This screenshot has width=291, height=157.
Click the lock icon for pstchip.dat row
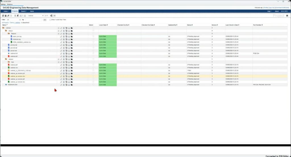coord(69,45)
